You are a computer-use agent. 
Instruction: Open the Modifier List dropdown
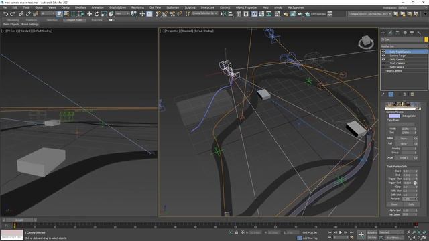(404, 46)
